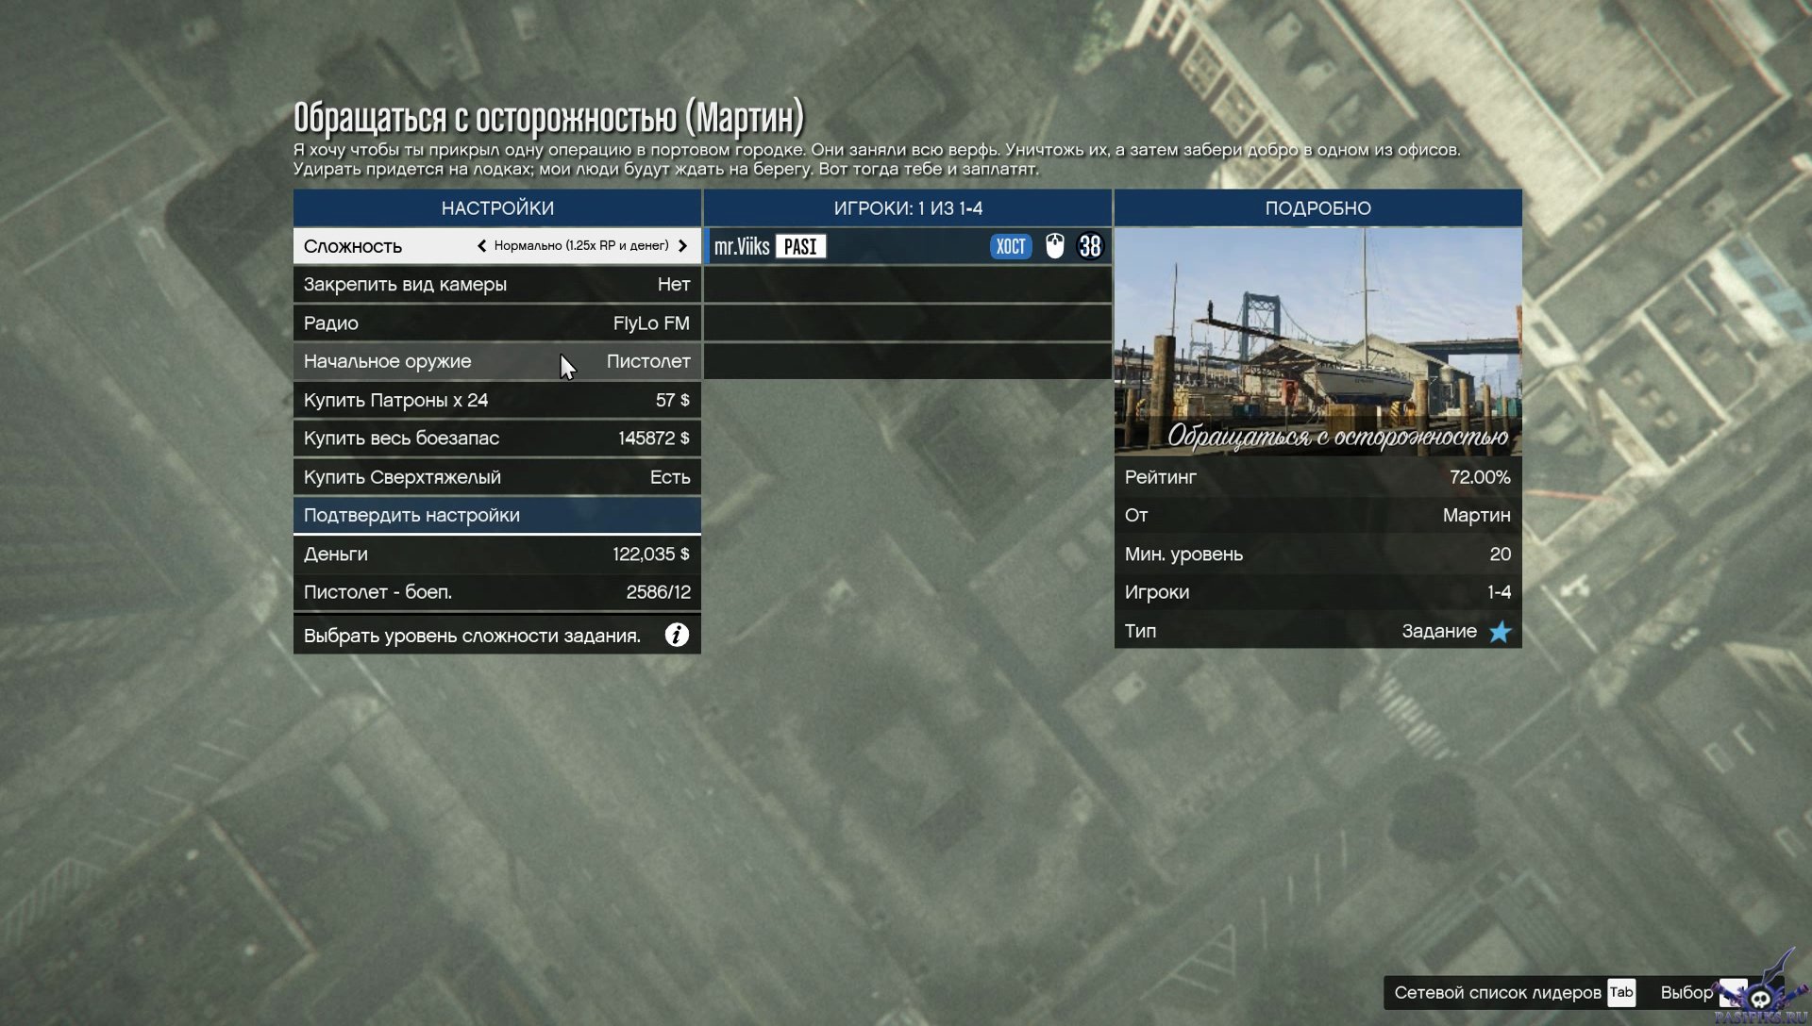This screenshot has height=1026, width=1812.
Task: Click the PASI crew tag
Action: [x=800, y=246]
